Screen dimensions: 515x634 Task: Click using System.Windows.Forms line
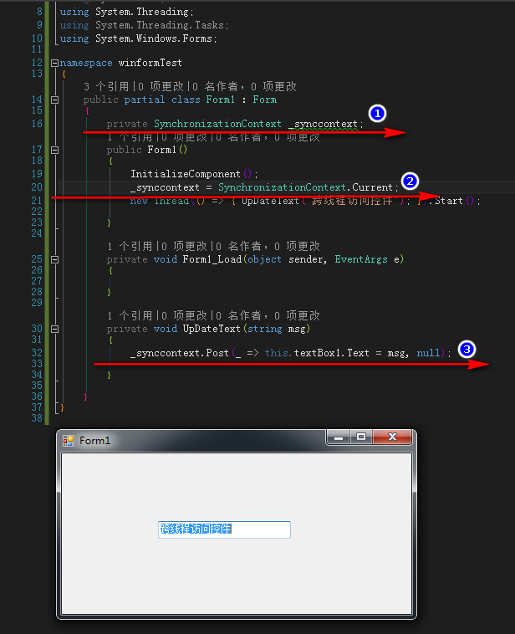(x=138, y=38)
